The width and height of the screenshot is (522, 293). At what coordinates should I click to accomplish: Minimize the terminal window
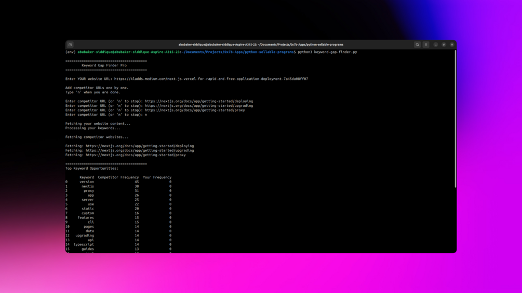click(x=435, y=45)
